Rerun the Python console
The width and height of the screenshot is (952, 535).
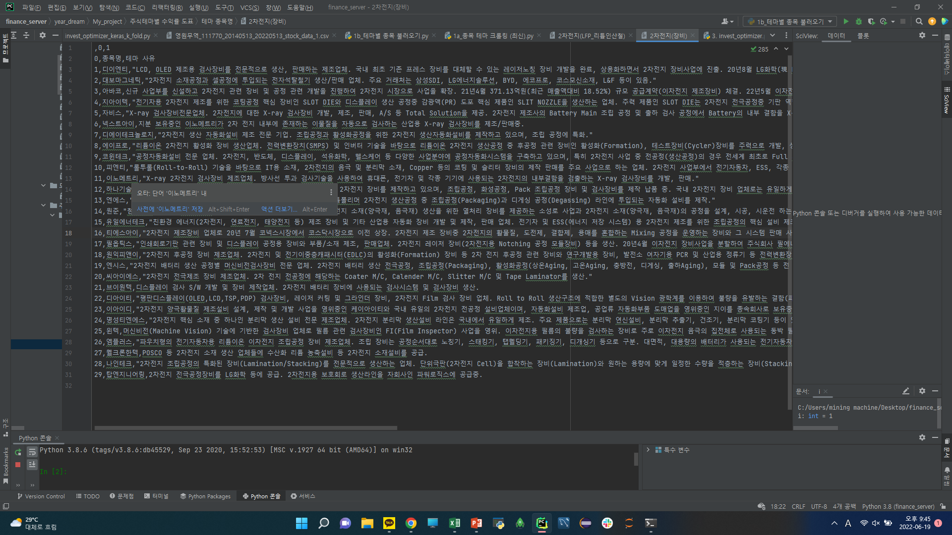(x=18, y=452)
